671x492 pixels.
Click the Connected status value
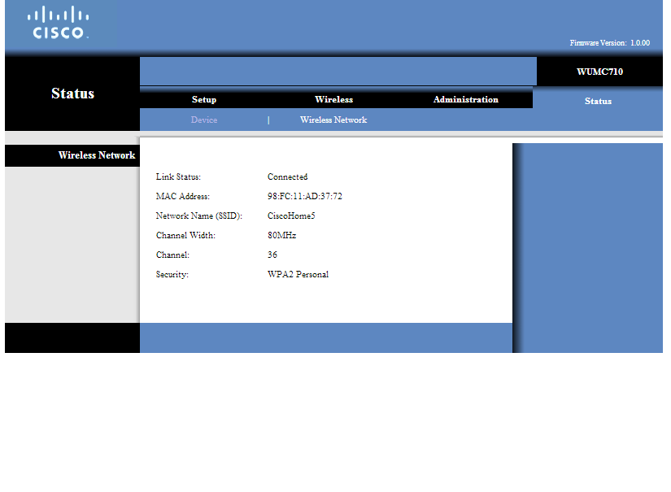[288, 176]
